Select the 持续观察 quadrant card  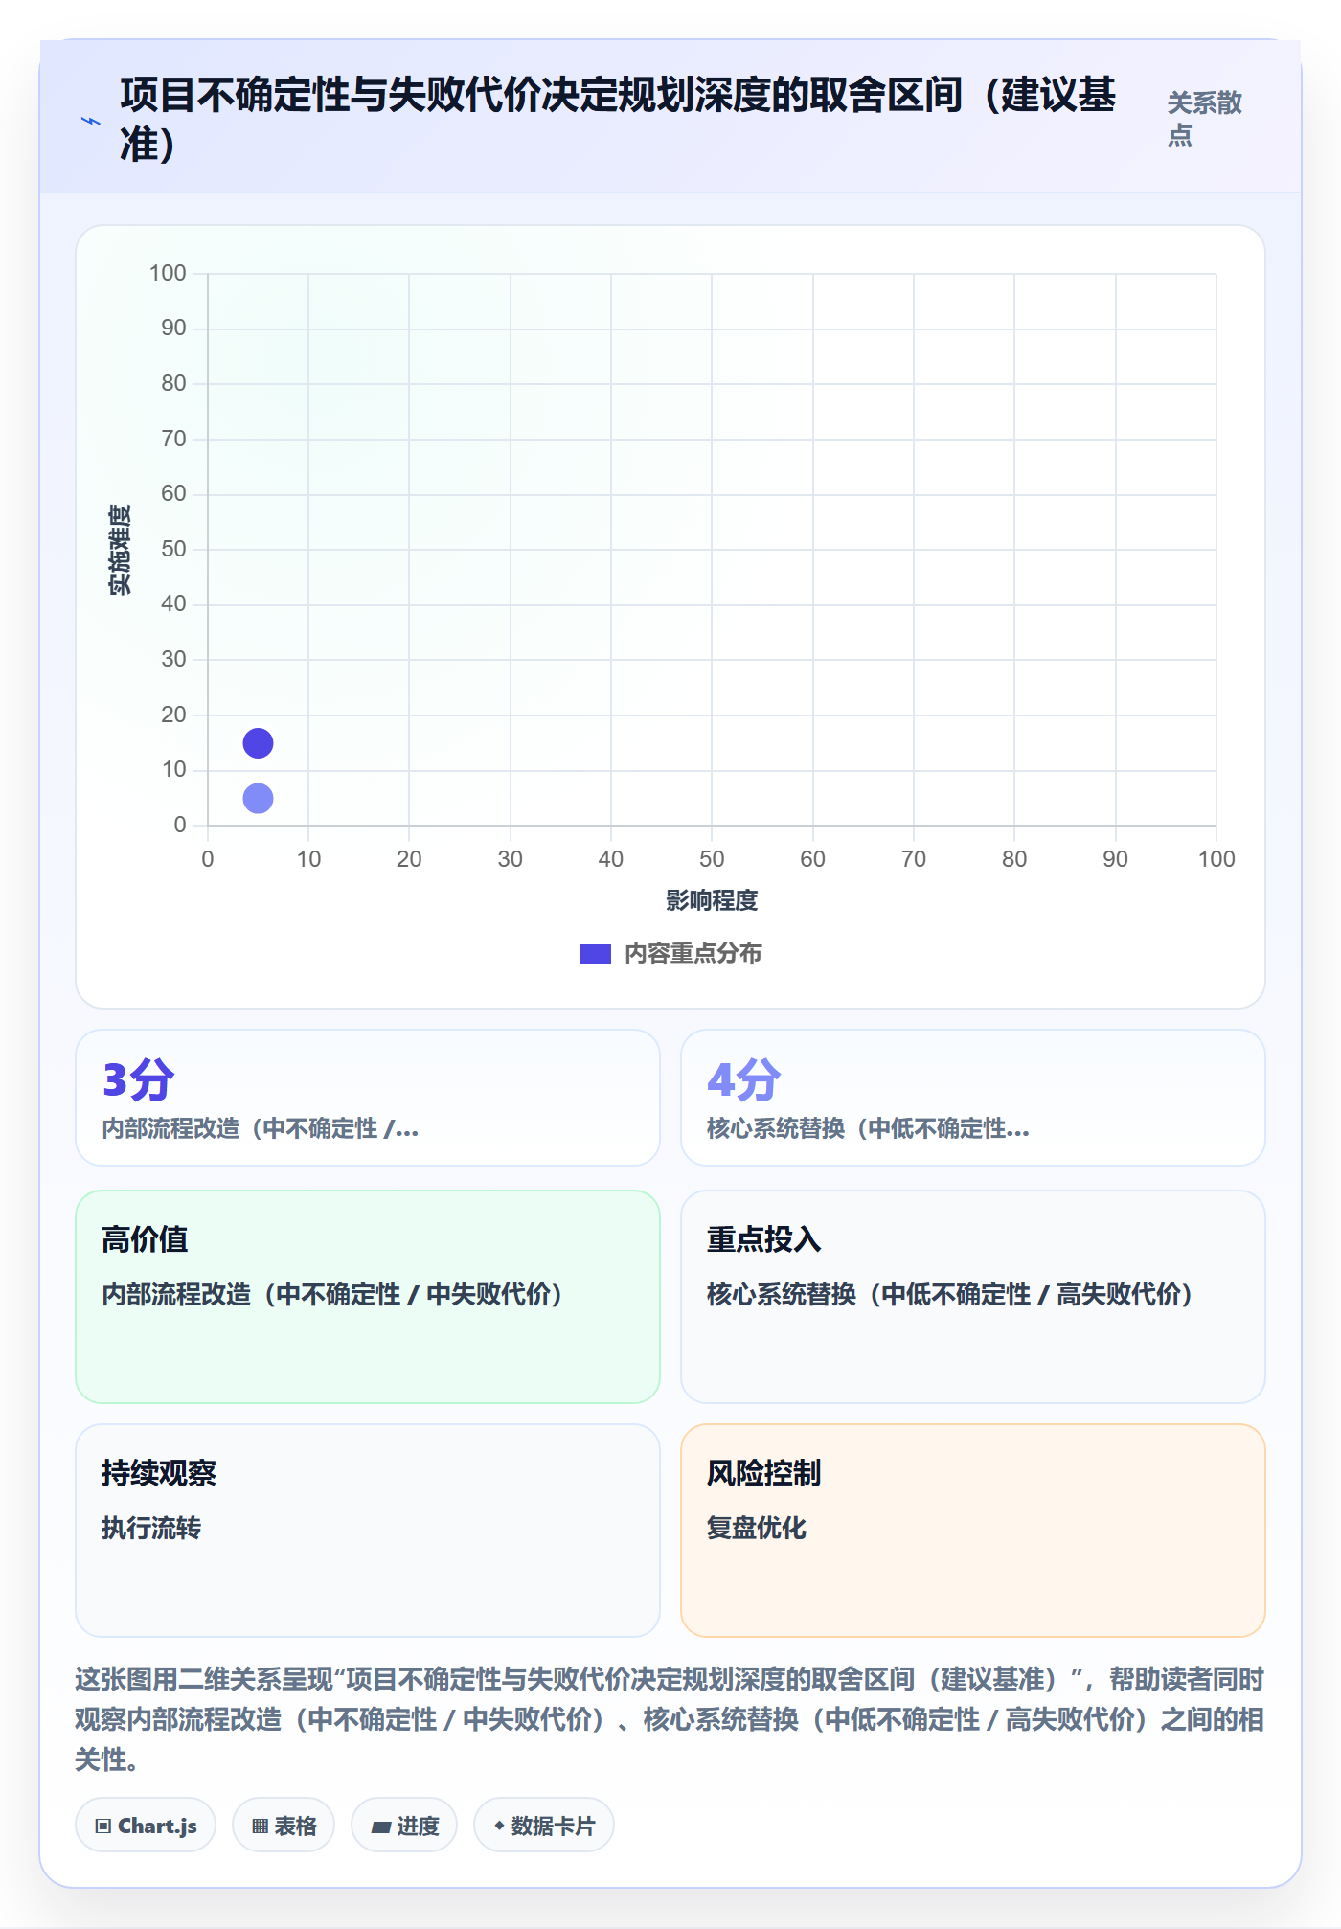(368, 1531)
